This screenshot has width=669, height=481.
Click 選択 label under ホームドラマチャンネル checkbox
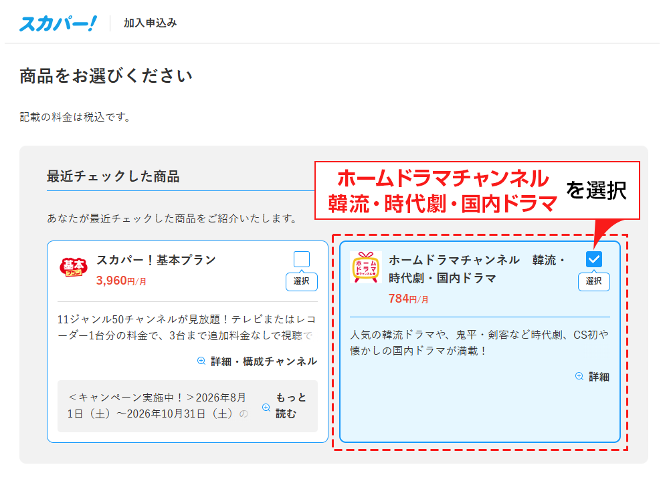pos(593,281)
